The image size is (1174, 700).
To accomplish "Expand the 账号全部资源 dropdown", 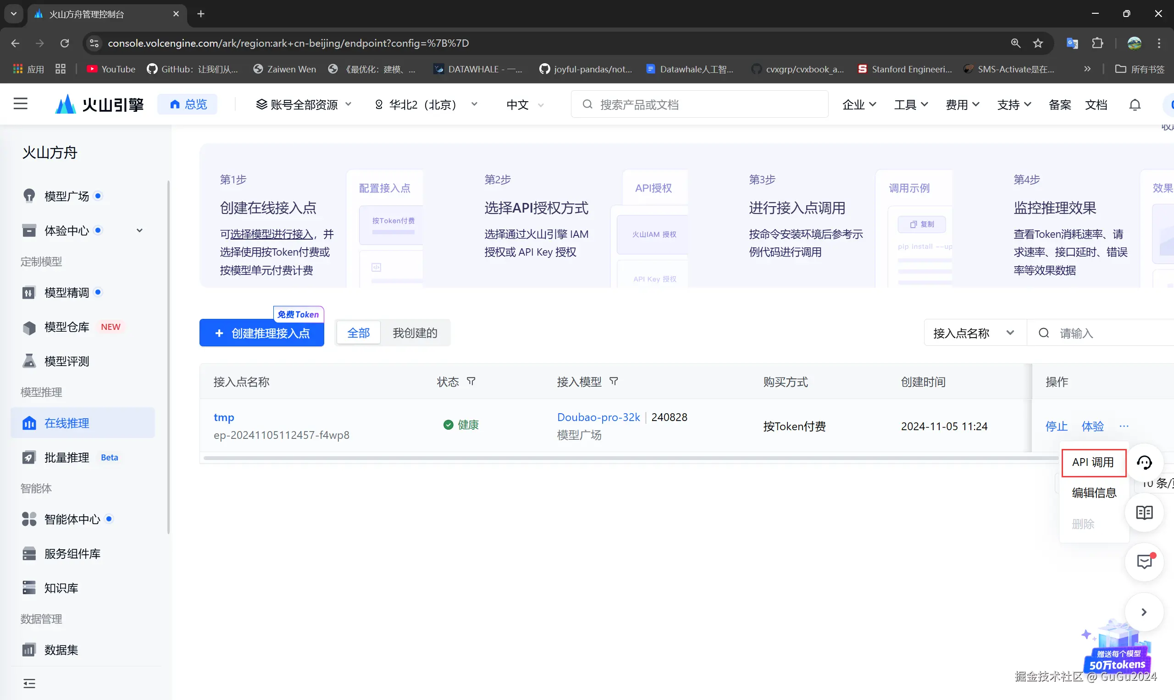I will tap(304, 104).
